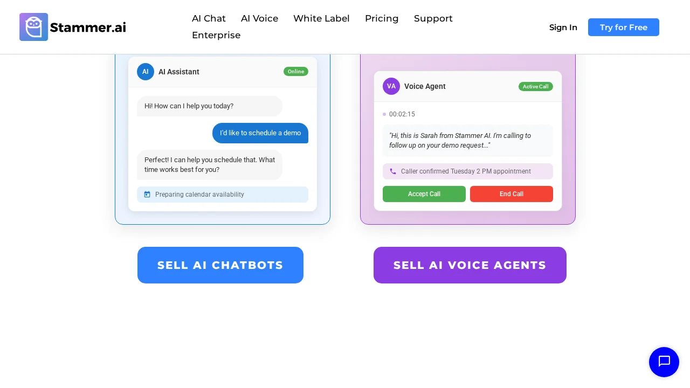690x388 pixels.
Task: Open the floating chat widget icon
Action: [664, 362]
